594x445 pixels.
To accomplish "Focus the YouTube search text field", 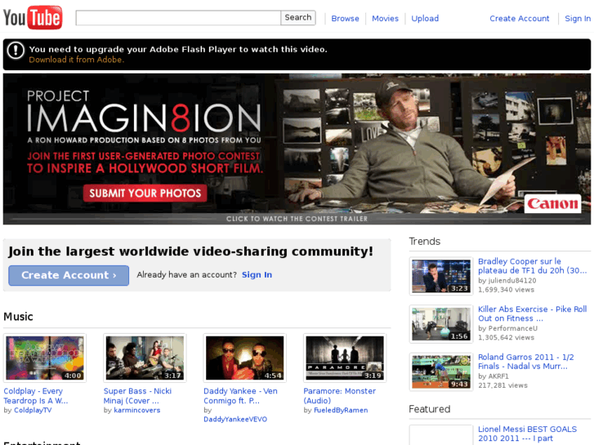I will click(178, 18).
